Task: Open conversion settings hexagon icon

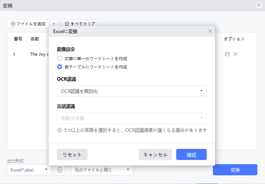Action: pos(60,170)
